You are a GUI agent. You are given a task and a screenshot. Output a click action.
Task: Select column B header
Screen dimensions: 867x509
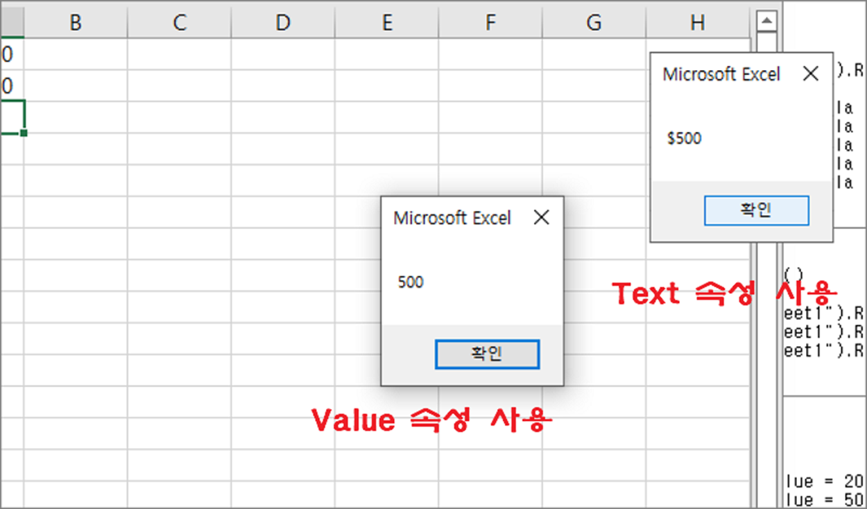click(76, 23)
